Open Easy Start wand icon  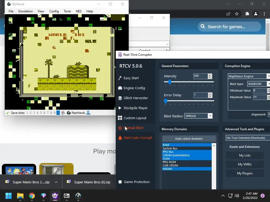pyautogui.click(x=120, y=78)
